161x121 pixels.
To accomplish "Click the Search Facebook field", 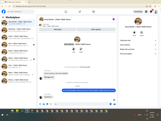I will pos(21,12).
